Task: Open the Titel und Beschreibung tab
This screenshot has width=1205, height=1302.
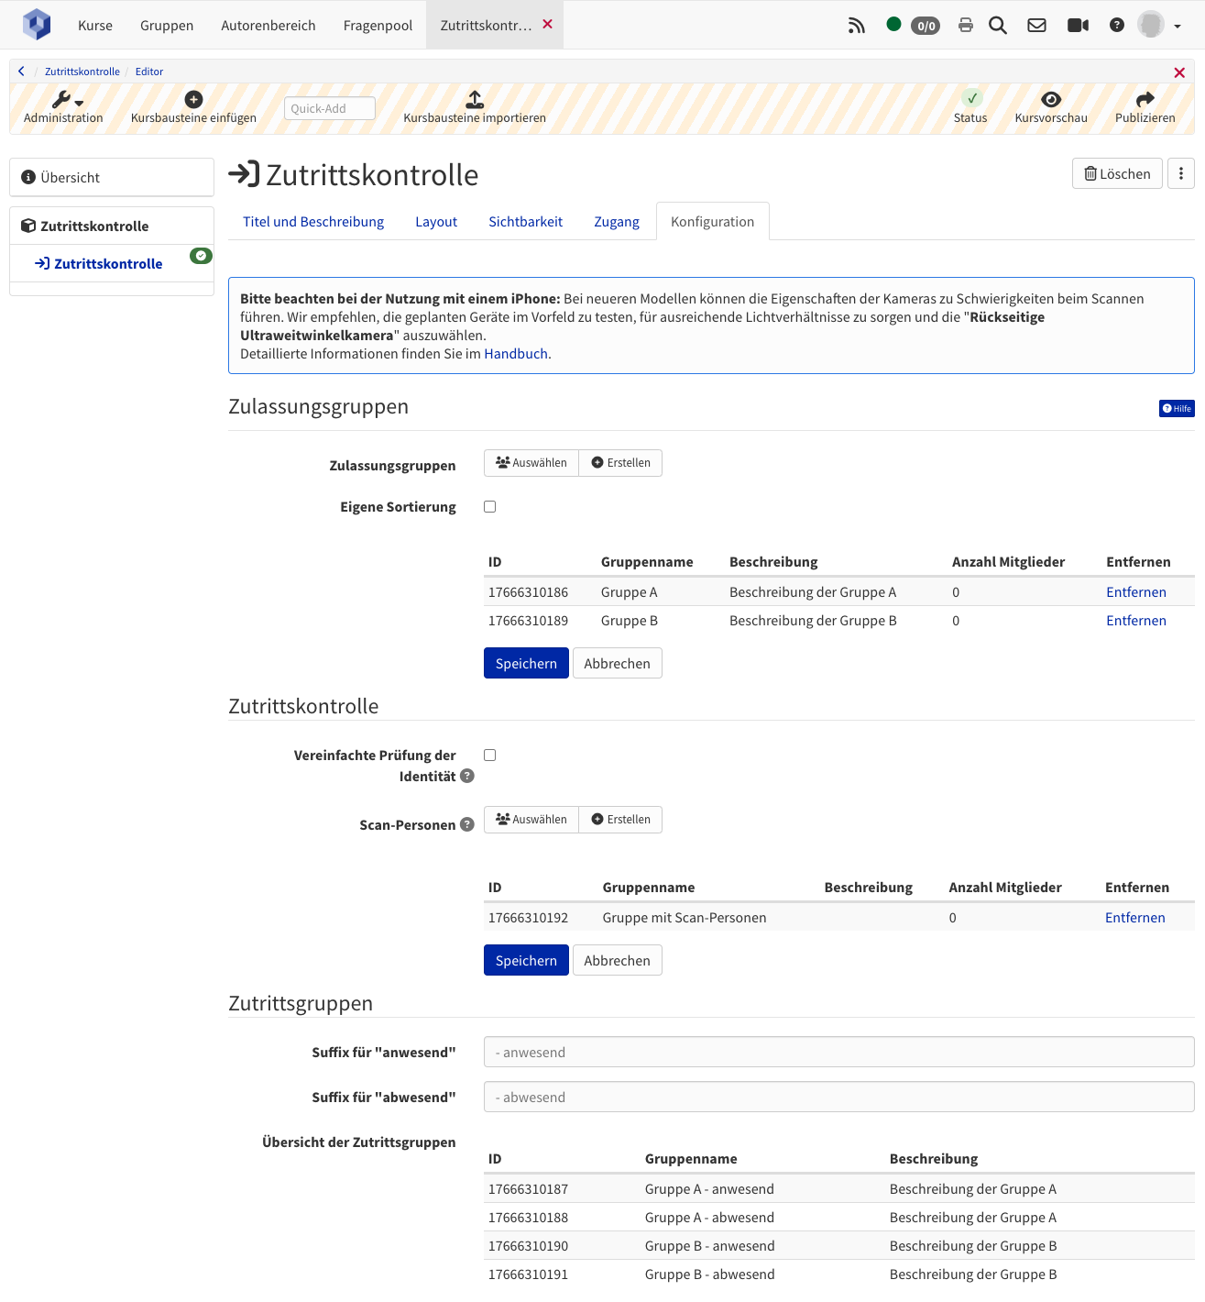Action: pyautogui.click(x=313, y=222)
